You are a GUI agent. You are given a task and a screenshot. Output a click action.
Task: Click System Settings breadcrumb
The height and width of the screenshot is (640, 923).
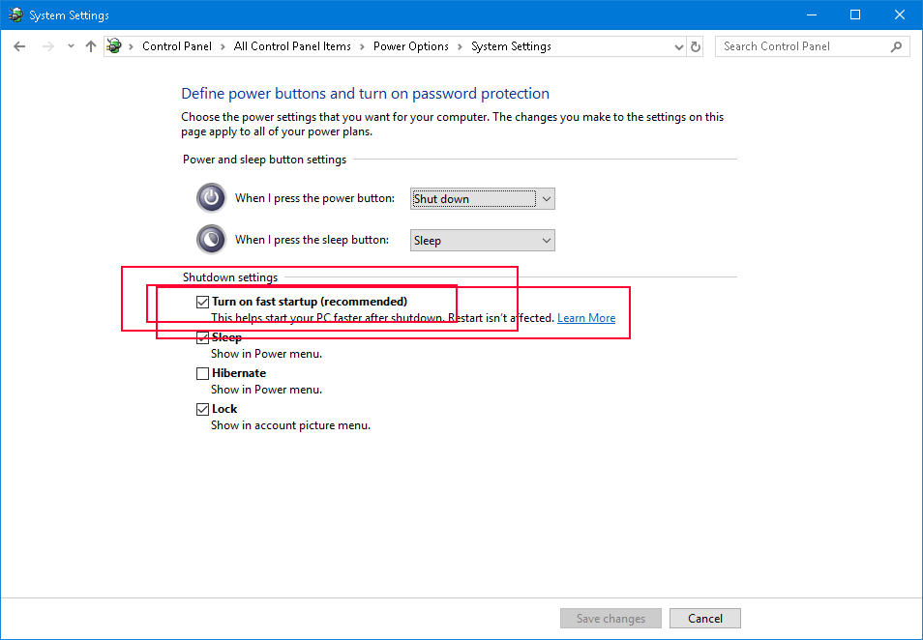click(x=511, y=46)
